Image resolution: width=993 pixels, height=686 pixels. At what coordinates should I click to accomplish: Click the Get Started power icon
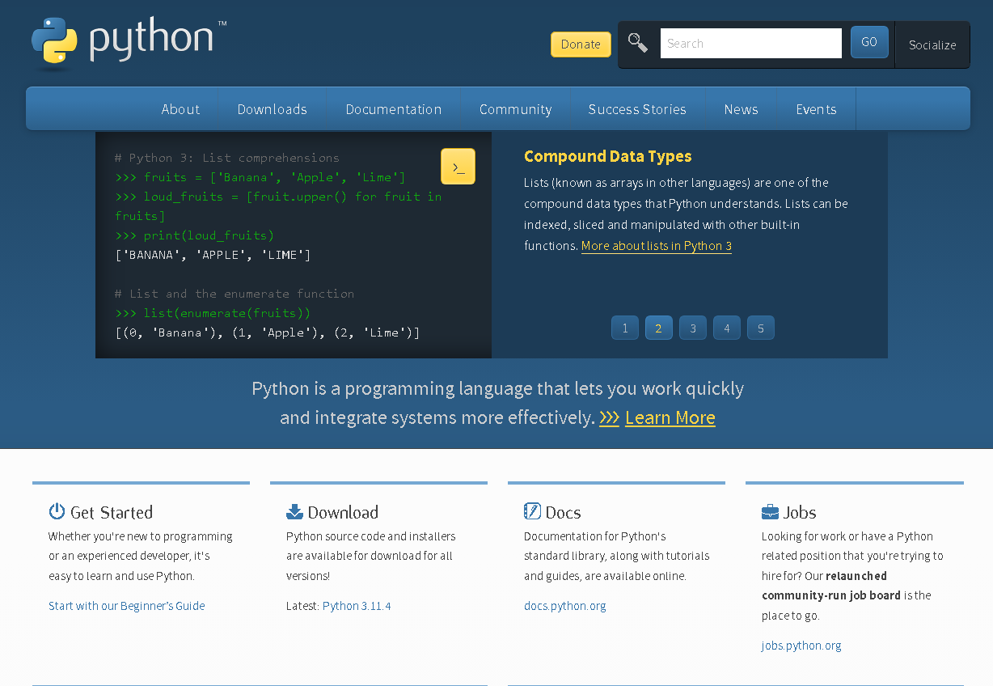coord(57,511)
